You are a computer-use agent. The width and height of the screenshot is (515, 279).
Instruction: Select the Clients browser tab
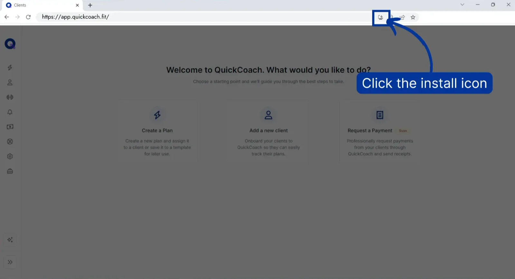coord(42,5)
